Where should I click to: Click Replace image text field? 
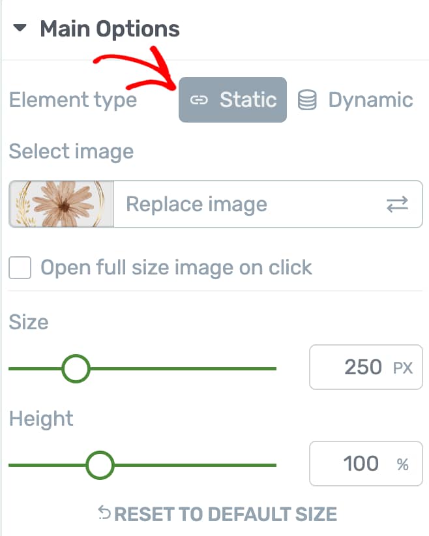point(268,204)
